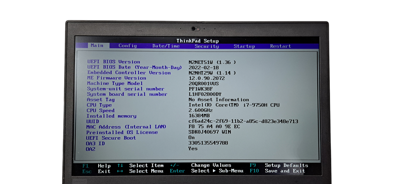Select the No Asset Information value
This screenshot has height=184, width=409.
click(x=219, y=100)
